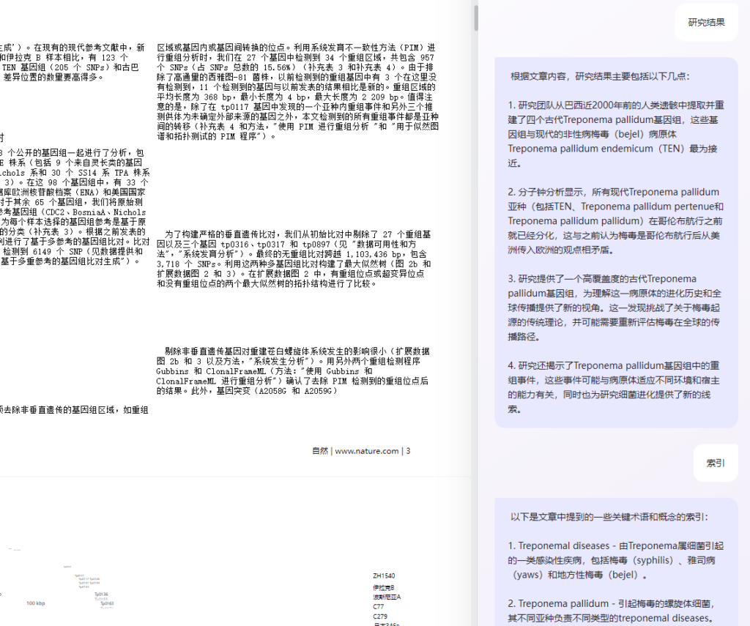Click paragraph starting "剔除非垂直遗传基因对重建"

pyautogui.click(x=293, y=370)
